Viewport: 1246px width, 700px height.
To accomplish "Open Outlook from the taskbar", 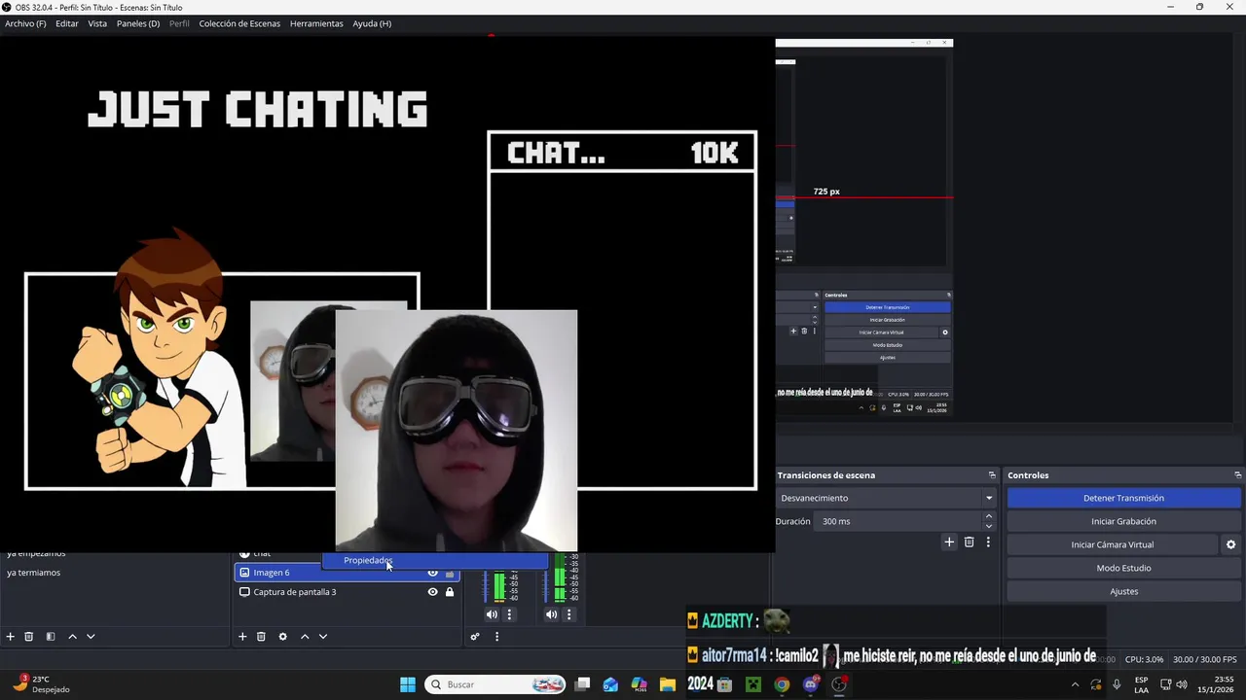I will point(610,684).
